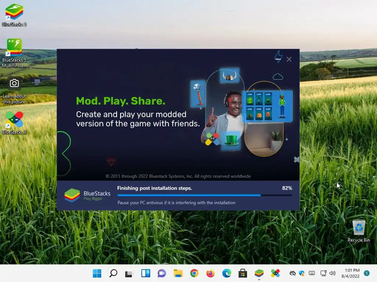Click the 82% progress text
Viewport: 377px width, 282px height.
(x=287, y=188)
